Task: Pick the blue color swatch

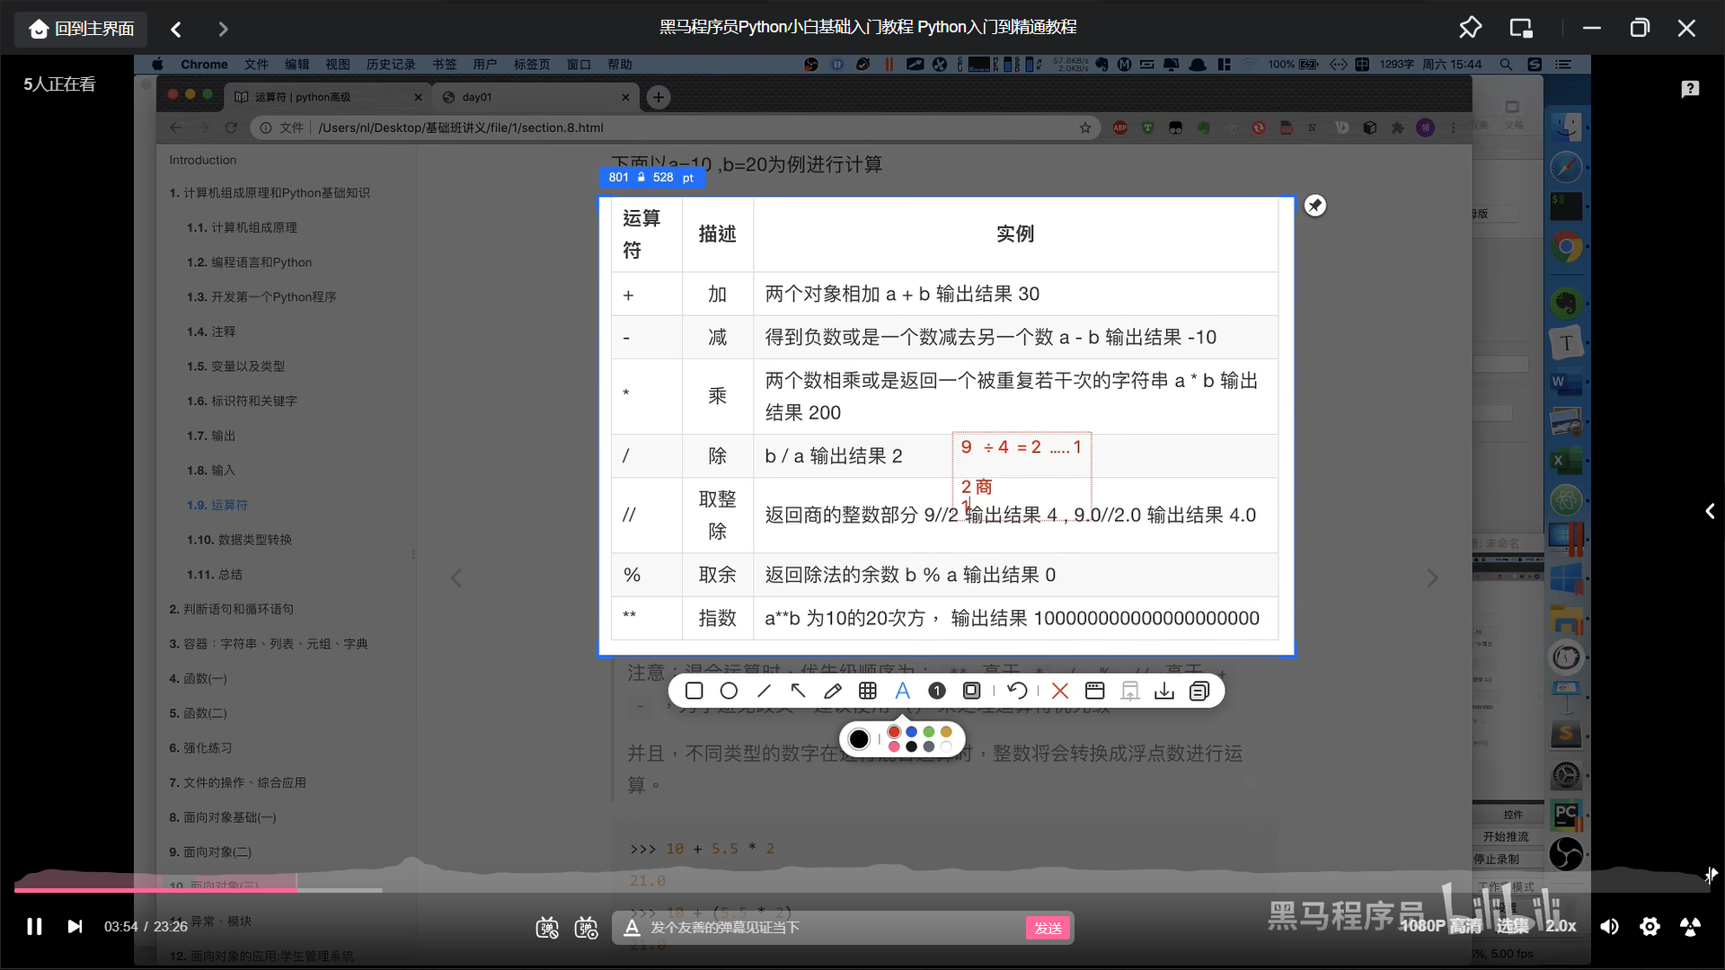Action: click(911, 732)
